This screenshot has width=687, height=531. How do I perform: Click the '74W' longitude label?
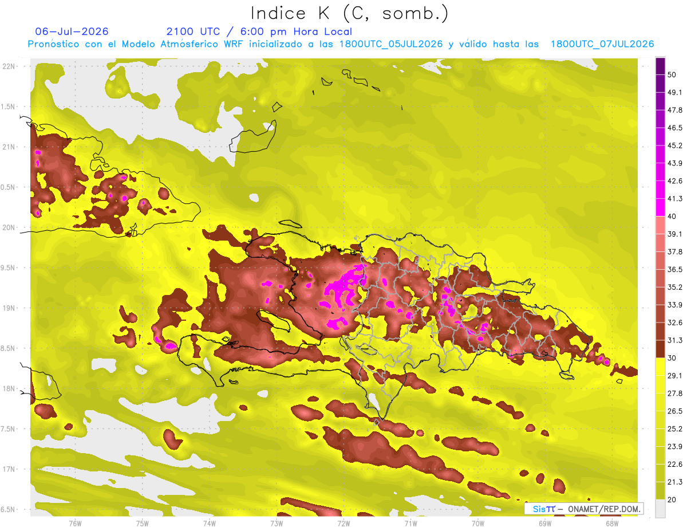(x=210, y=522)
